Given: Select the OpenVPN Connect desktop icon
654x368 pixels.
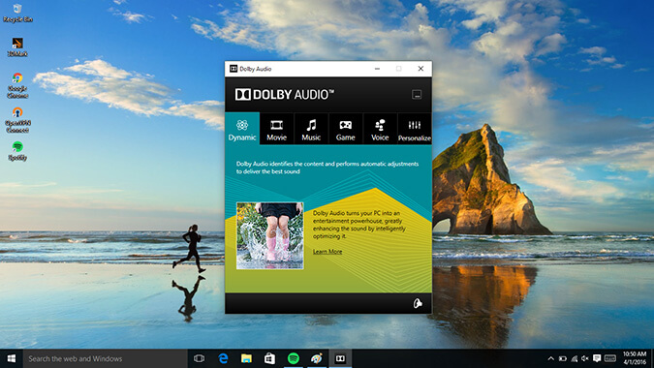Looking at the screenshot, I should point(17,120).
